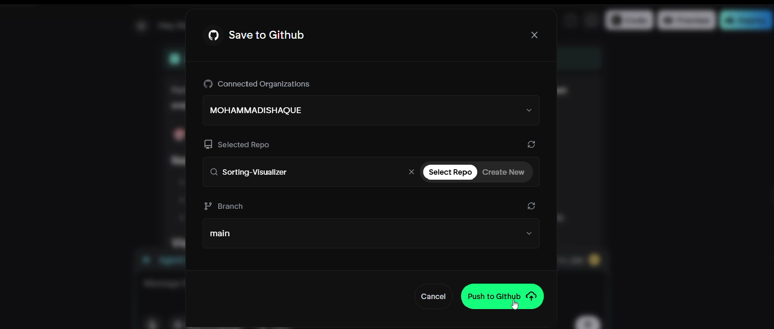This screenshot has height=329, width=774.
Task: Click the blurred Code tab behind the dialog
Action: point(629,20)
